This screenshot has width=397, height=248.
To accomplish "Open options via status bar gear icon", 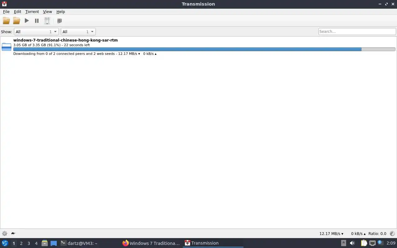I will [x=5, y=233].
